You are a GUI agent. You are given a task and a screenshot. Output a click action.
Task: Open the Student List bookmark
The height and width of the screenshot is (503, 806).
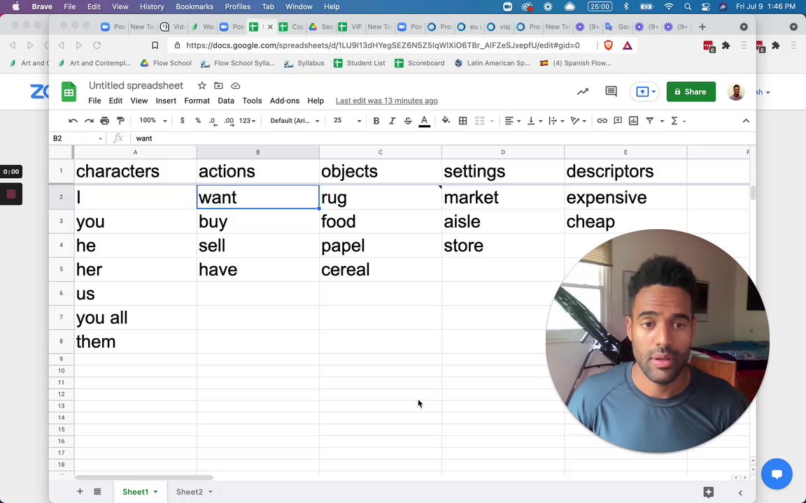coord(360,63)
